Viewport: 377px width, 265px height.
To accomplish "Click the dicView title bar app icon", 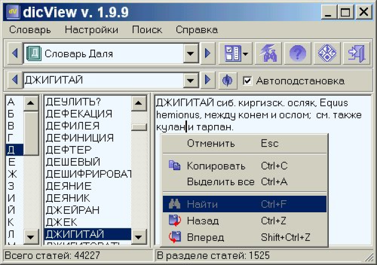I will point(13,12).
